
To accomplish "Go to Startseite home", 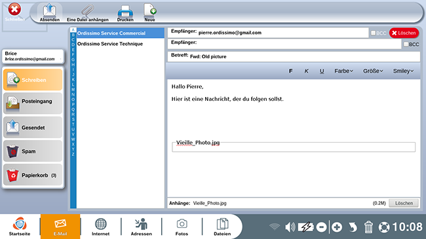I will coord(20,227).
